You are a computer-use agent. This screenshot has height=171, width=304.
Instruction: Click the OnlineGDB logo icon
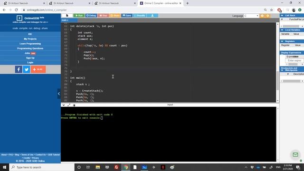[19, 18]
